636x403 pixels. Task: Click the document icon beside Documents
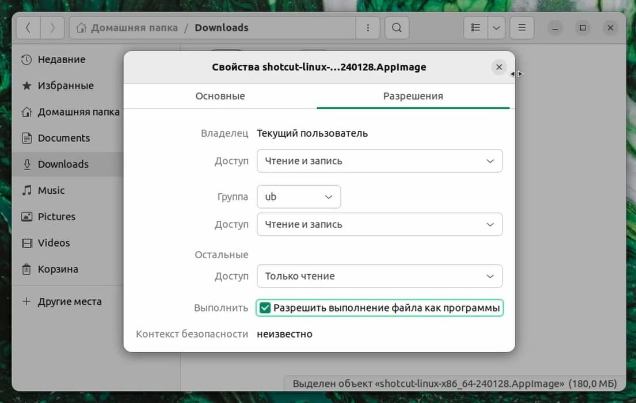(26, 138)
